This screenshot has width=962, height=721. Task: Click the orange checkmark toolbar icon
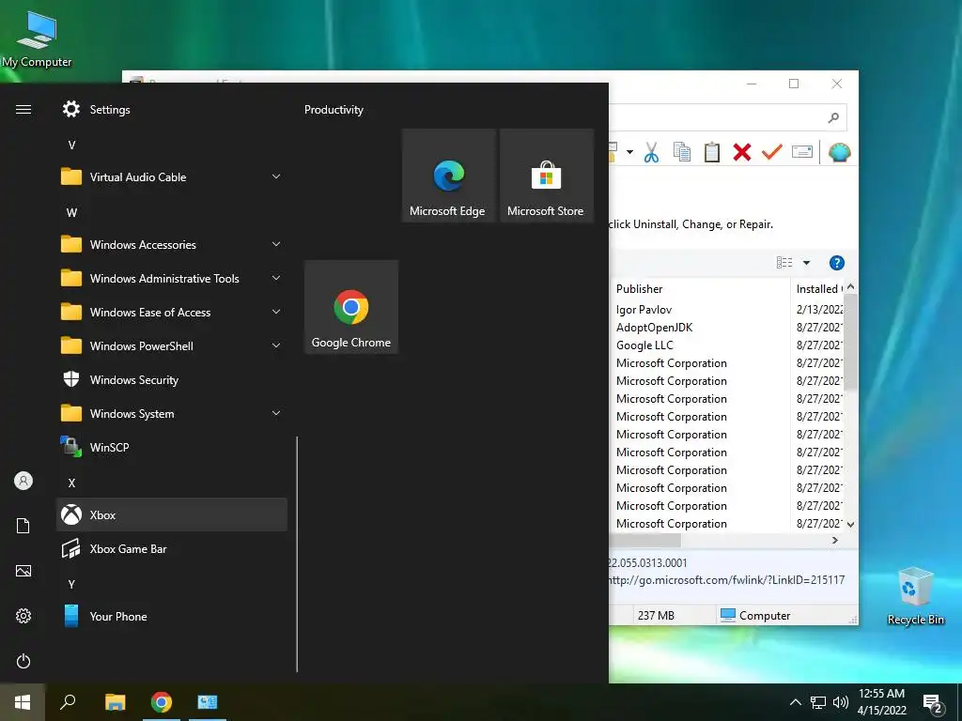pos(772,151)
